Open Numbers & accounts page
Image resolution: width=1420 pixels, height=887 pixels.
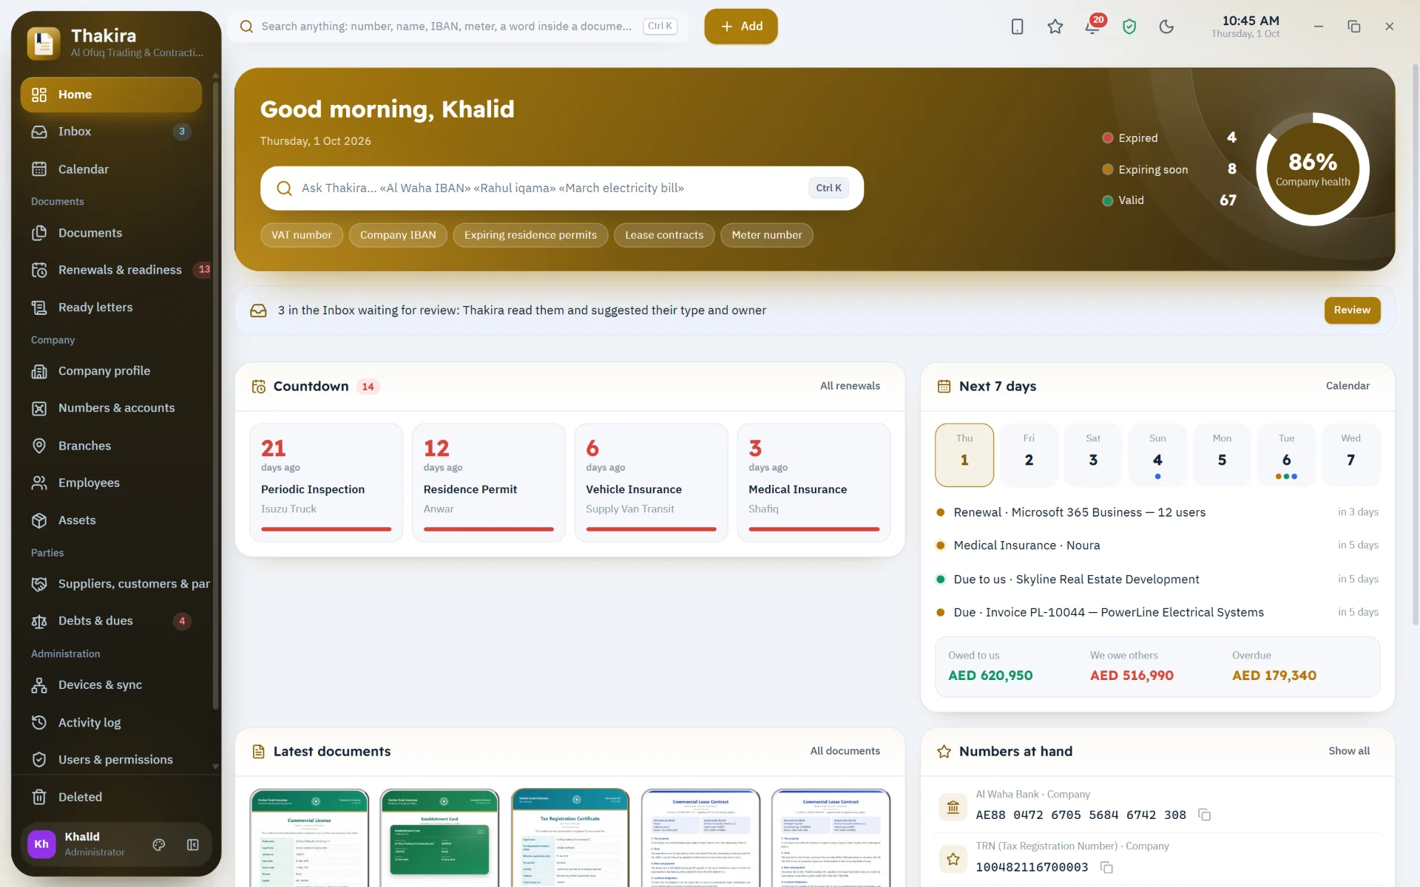[111, 408]
